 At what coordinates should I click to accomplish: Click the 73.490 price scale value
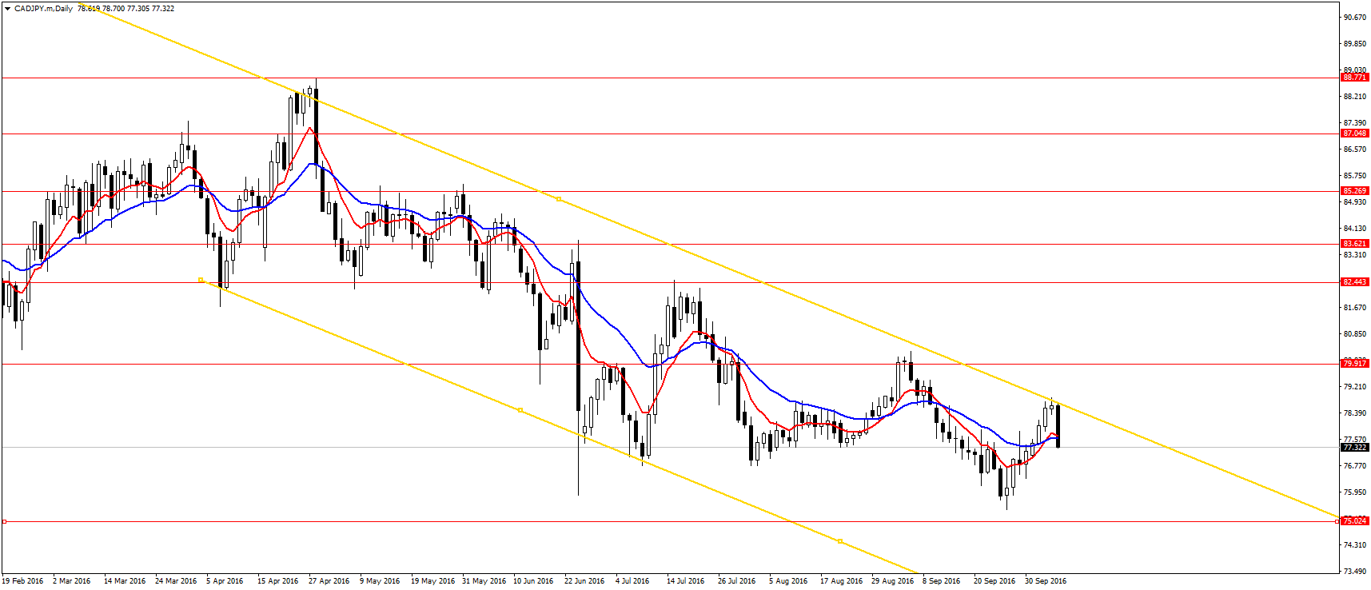tap(1355, 572)
